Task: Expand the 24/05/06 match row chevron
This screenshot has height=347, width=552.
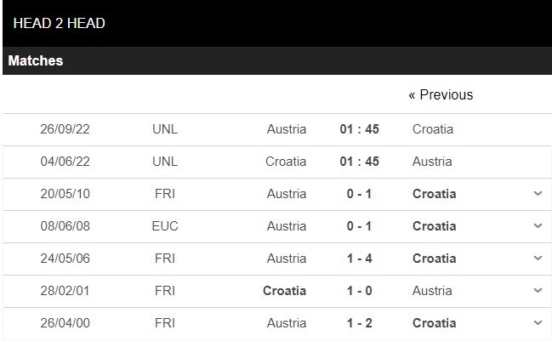Action: click(538, 258)
